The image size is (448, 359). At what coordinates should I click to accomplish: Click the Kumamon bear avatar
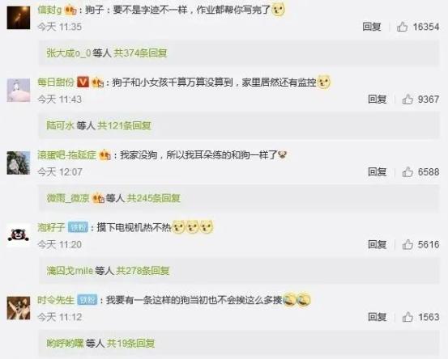19,235
